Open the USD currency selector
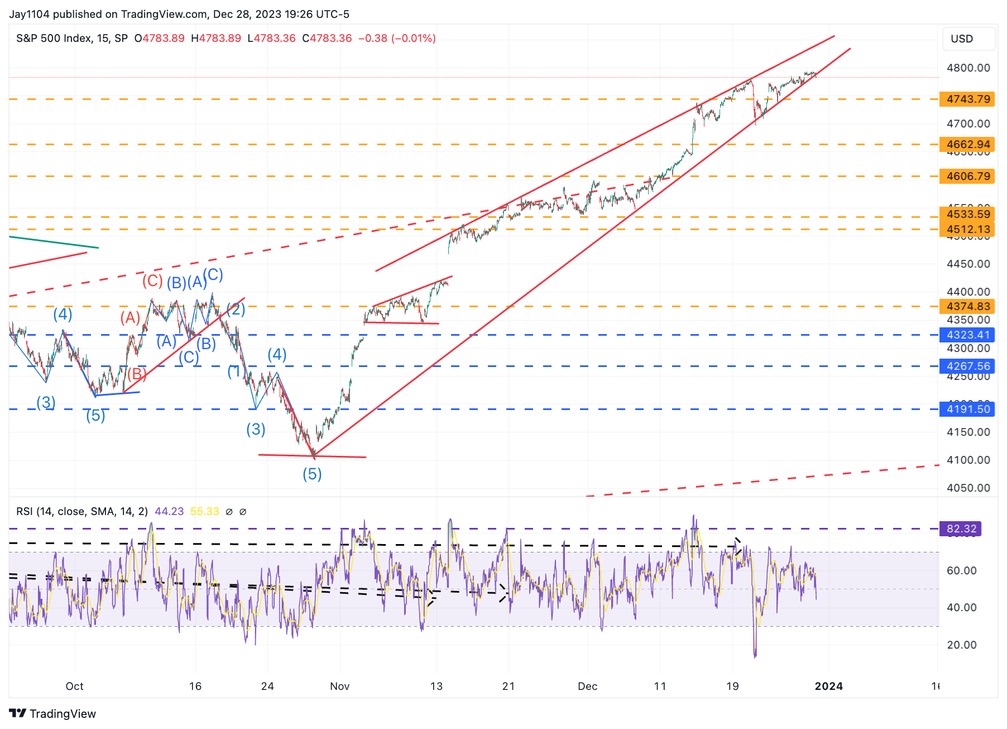The width and height of the screenshot is (1007, 729). pos(968,39)
